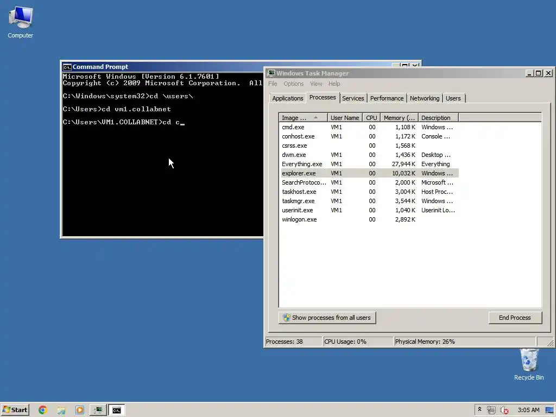Click the CPU Usage: 0% status entry

coord(358,342)
